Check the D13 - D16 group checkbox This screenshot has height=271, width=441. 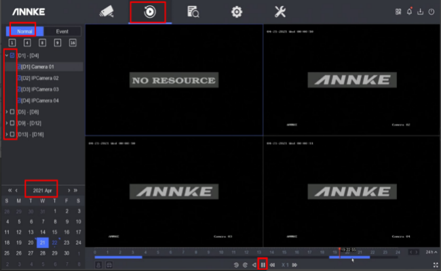coord(12,134)
